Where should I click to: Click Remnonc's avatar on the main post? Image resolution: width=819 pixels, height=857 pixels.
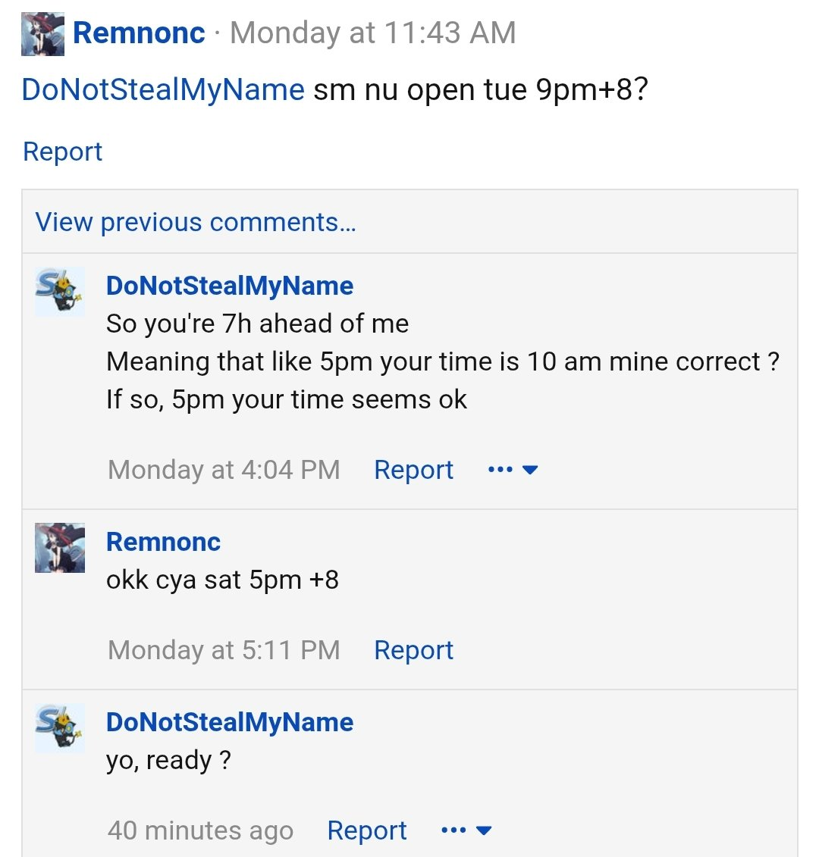coord(42,34)
